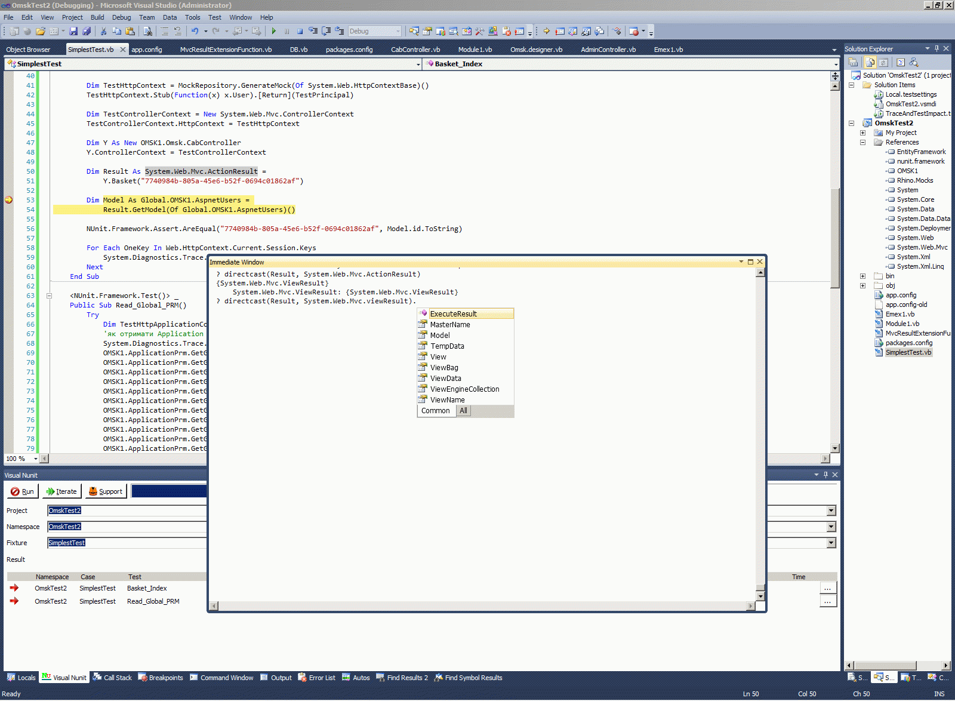Click the Undo arrow icon
Viewport: 955px width, 701px height.
point(195,31)
